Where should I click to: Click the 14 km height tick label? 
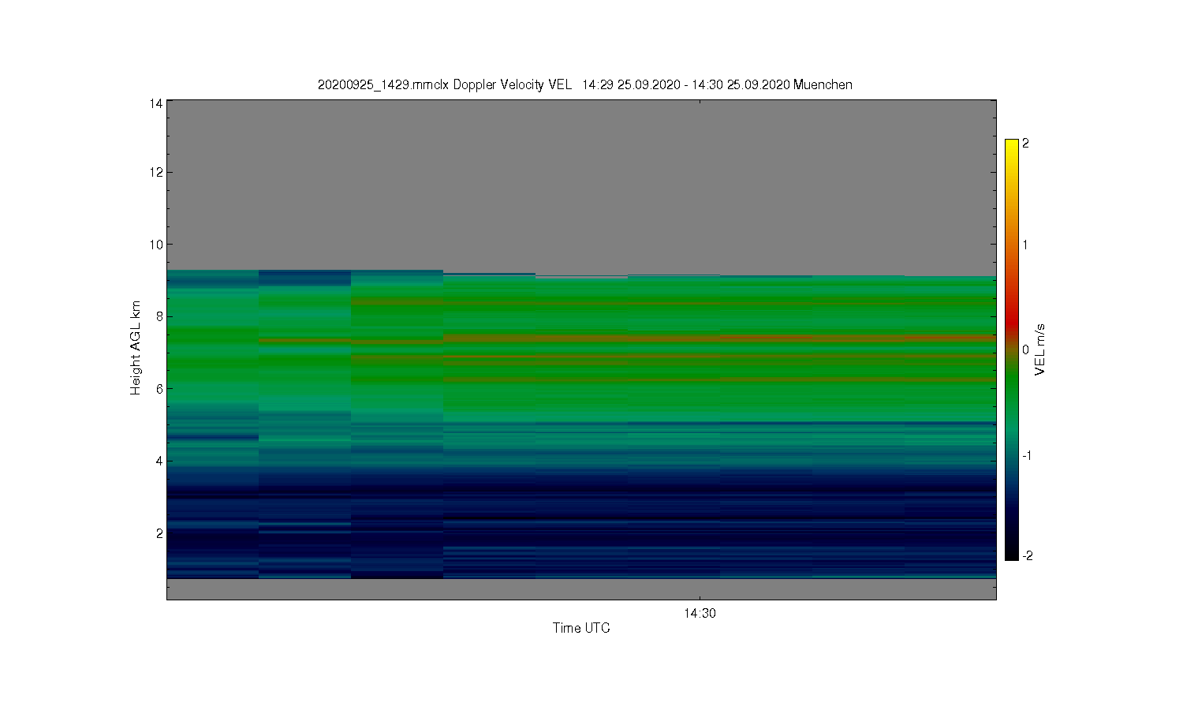click(156, 103)
